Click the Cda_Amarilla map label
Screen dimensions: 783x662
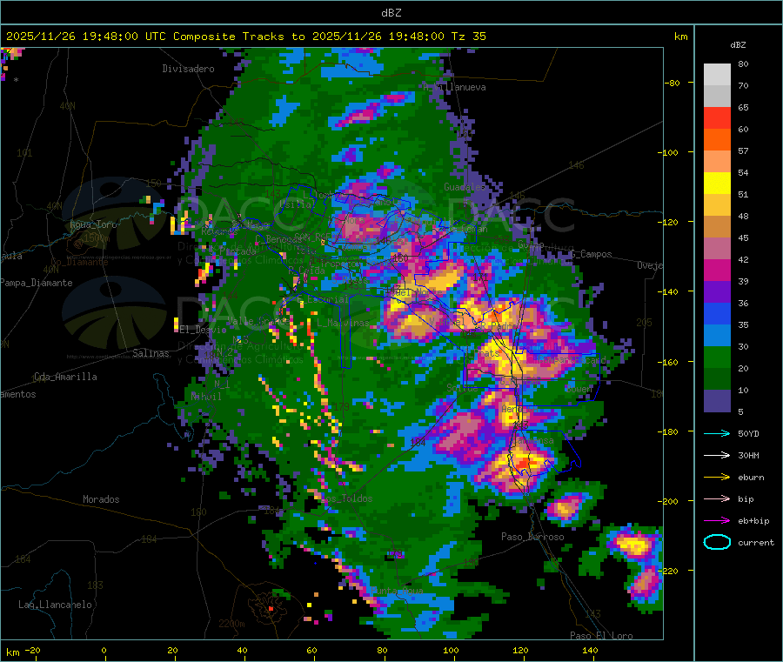click(x=65, y=377)
